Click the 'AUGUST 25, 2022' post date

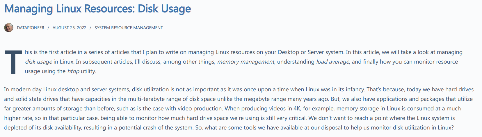tap(69, 28)
